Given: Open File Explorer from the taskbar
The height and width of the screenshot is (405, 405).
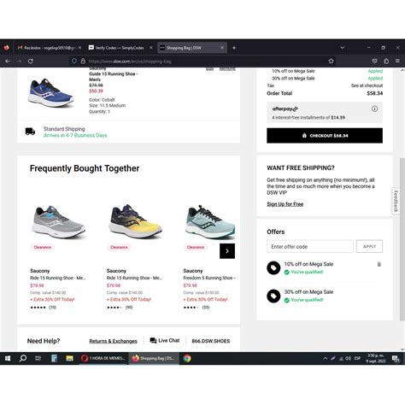Looking at the screenshot, I should [x=69, y=358].
